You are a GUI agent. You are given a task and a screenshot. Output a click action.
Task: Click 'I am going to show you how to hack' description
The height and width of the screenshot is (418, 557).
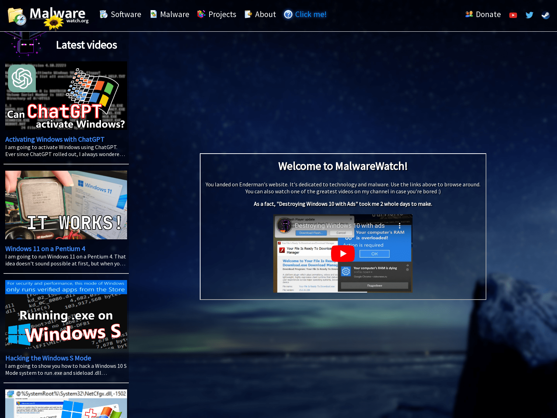tap(66, 370)
